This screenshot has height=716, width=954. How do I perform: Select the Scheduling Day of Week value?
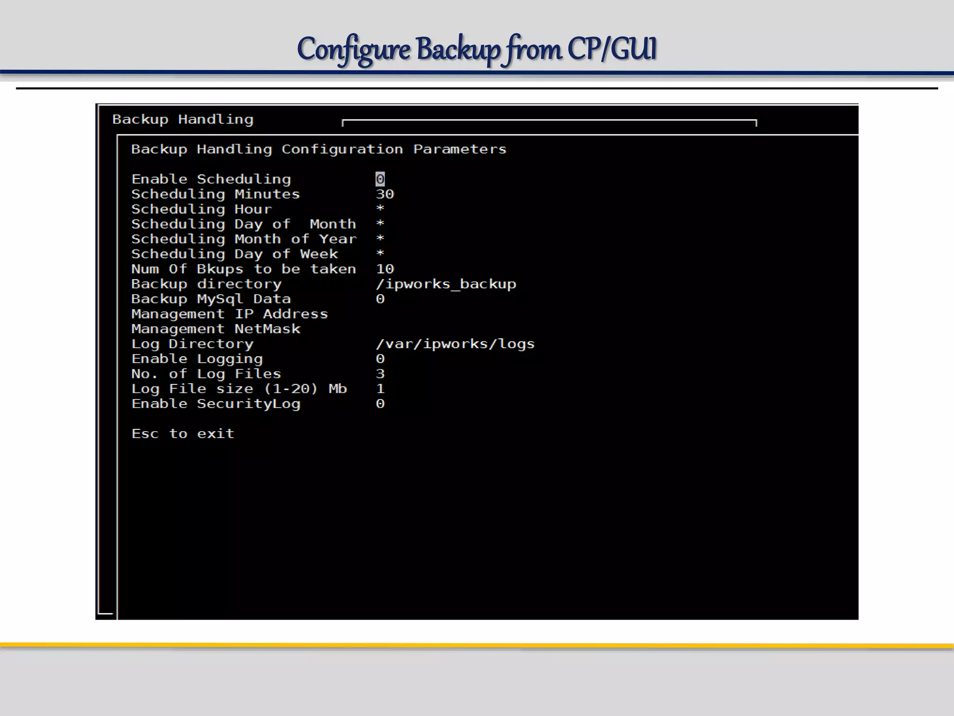coord(380,253)
